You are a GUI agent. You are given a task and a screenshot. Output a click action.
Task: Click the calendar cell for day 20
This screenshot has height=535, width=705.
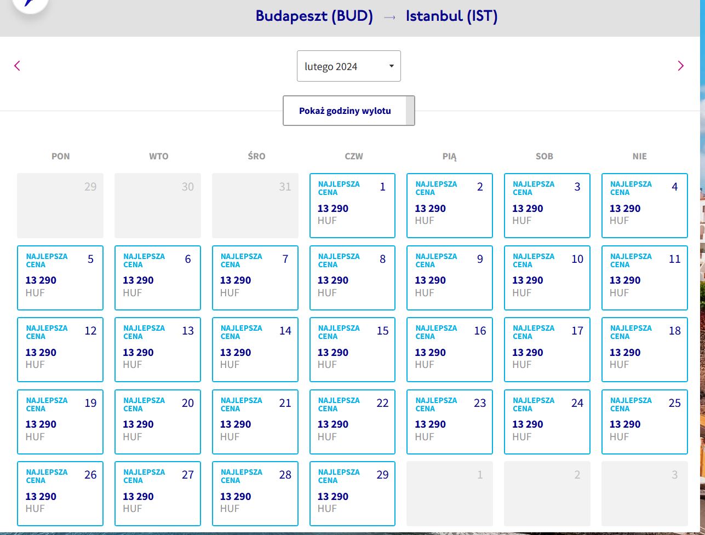click(158, 422)
